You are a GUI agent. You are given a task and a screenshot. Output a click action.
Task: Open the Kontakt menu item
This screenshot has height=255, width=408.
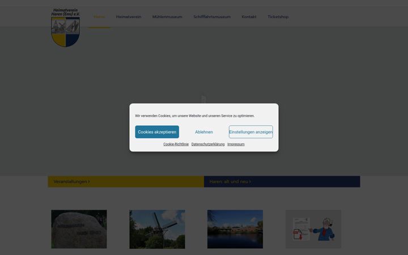(x=249, y=16)
